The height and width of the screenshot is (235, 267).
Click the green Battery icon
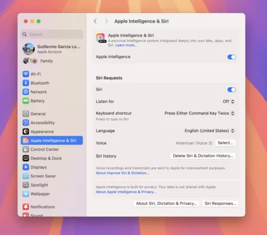tap(26, 101)
